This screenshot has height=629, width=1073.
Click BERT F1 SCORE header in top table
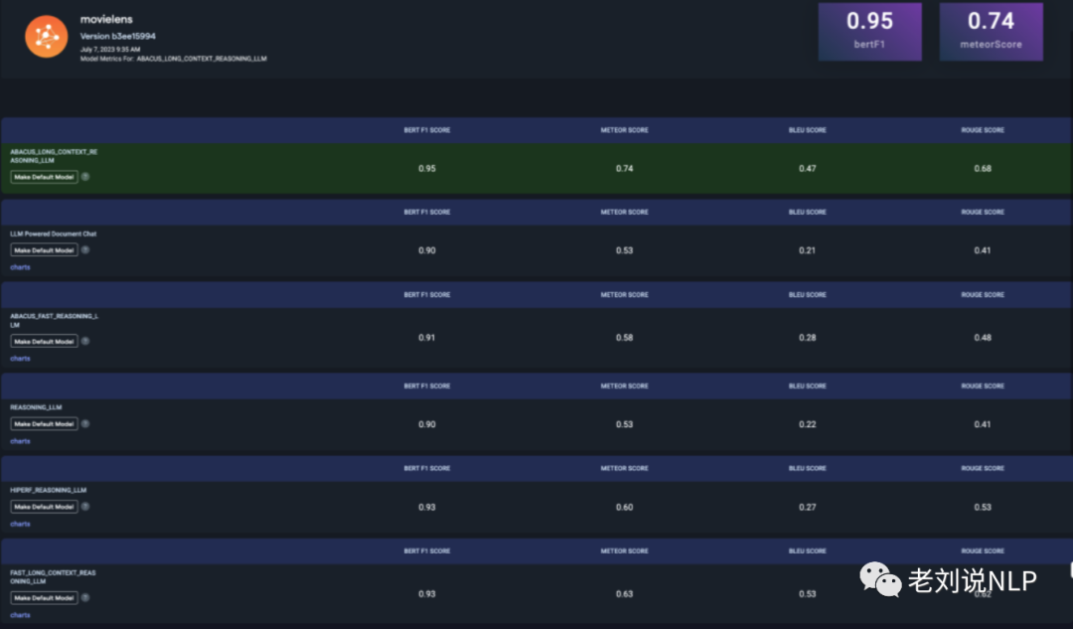click(427, 130)
